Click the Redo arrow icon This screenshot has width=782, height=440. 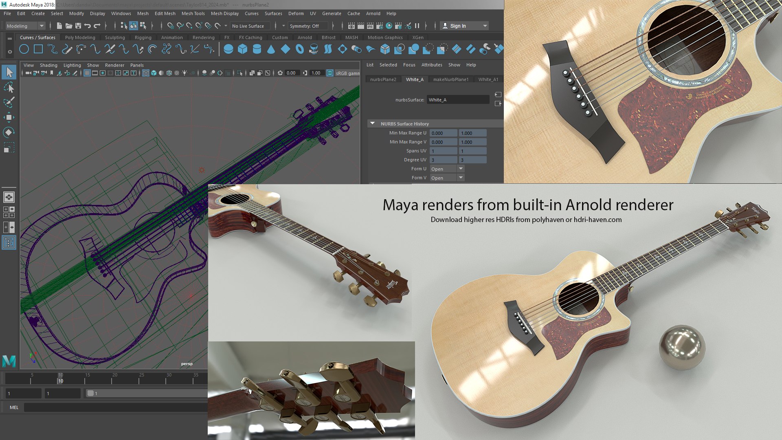97,26
